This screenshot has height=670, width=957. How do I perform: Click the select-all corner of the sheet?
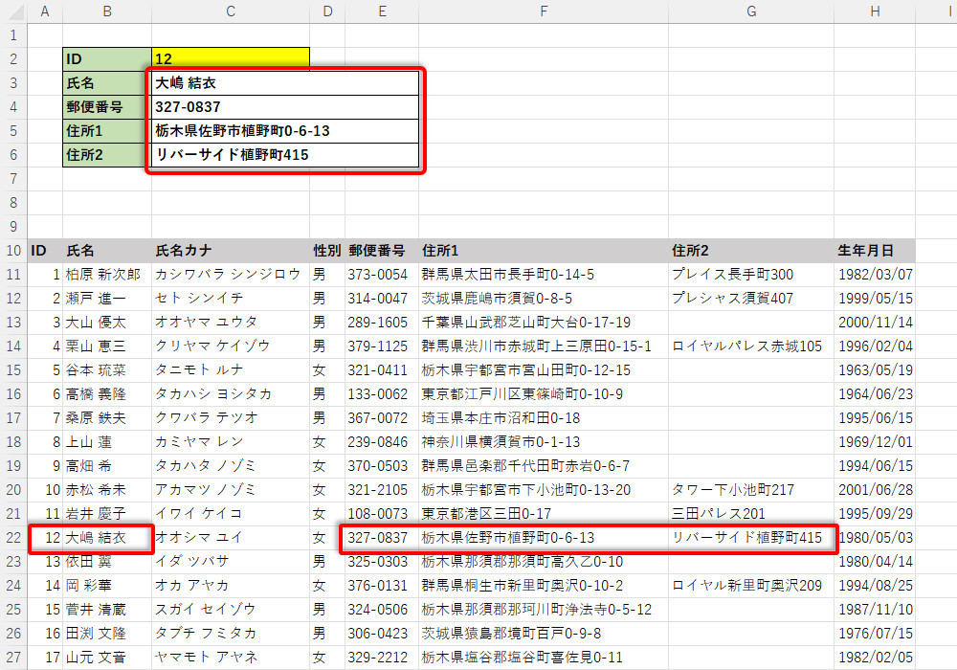pyautogui.click(x=13, y=11)
